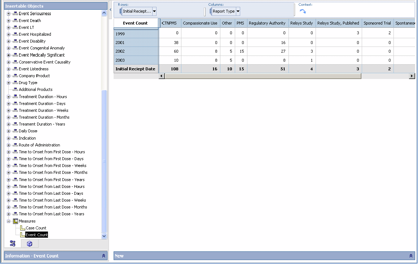
Task: Expand the Conservative Event Causality node
Action: click(9, 62)
